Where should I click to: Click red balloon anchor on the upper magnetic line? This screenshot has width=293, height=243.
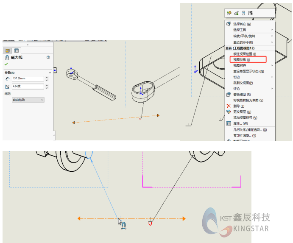point(140,118)
